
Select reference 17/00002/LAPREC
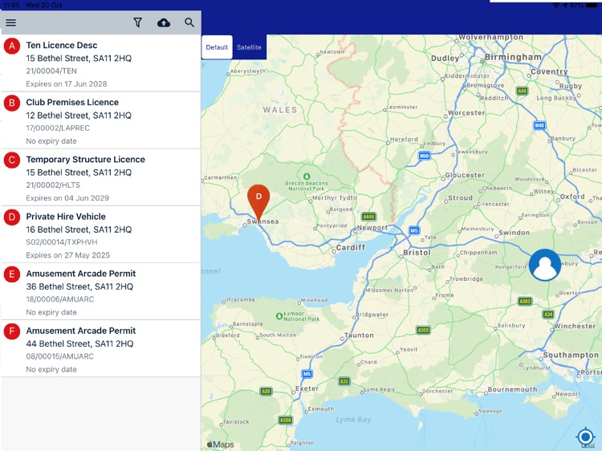pos(58,128)
